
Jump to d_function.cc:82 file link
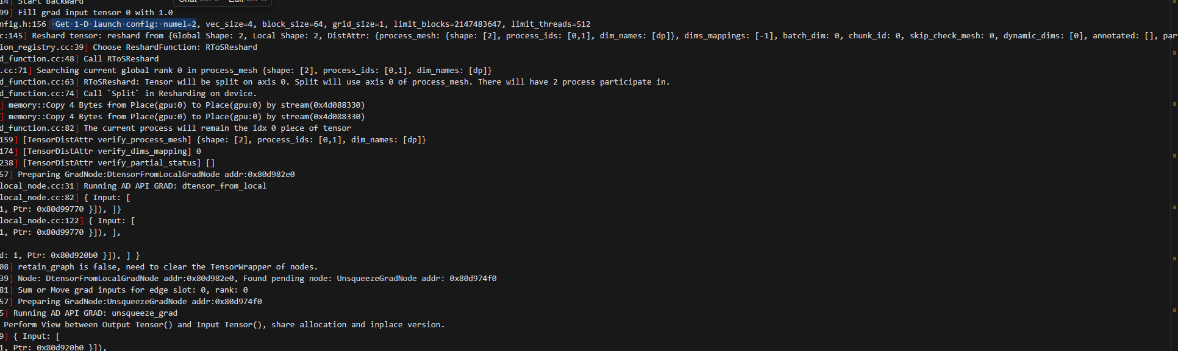[x=37, y=128]
